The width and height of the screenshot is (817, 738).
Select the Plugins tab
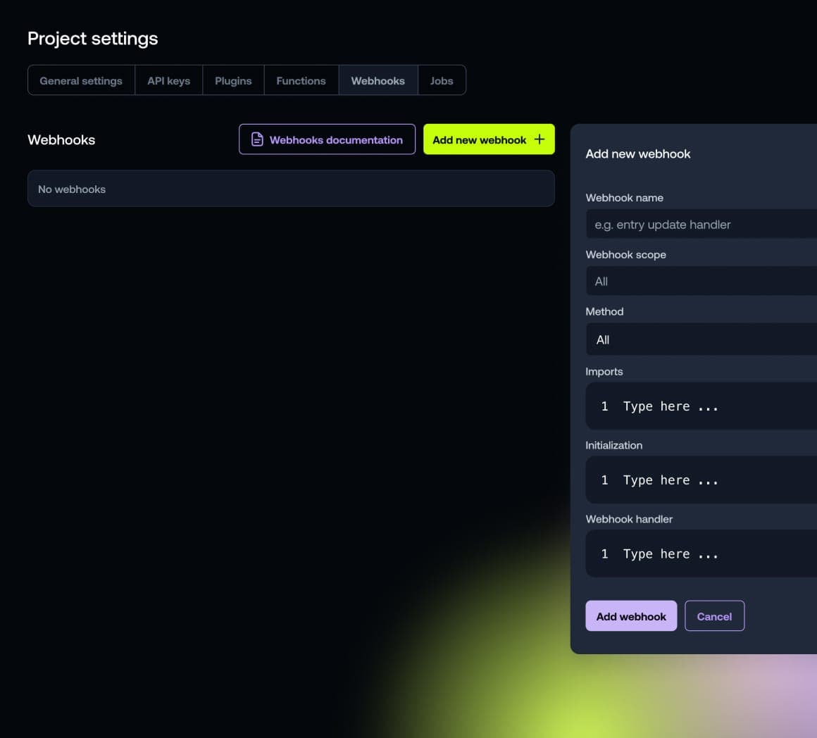click(x=233, y=80)
